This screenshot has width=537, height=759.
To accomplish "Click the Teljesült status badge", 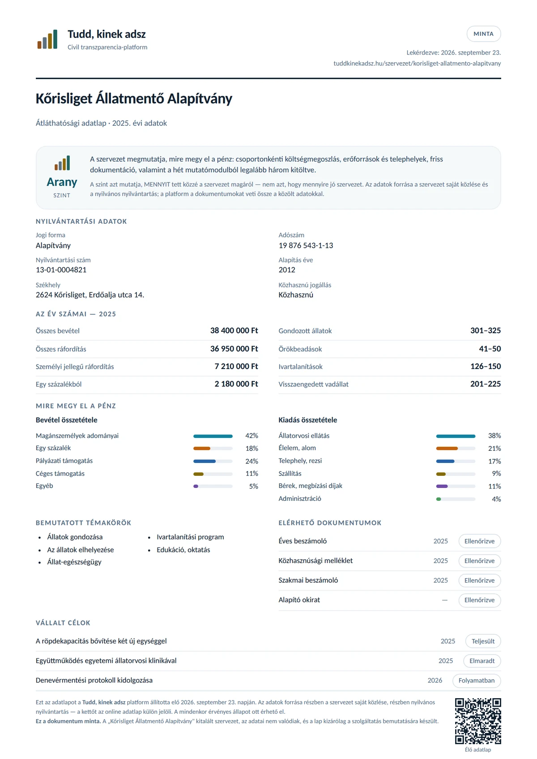I will (483, 641).
